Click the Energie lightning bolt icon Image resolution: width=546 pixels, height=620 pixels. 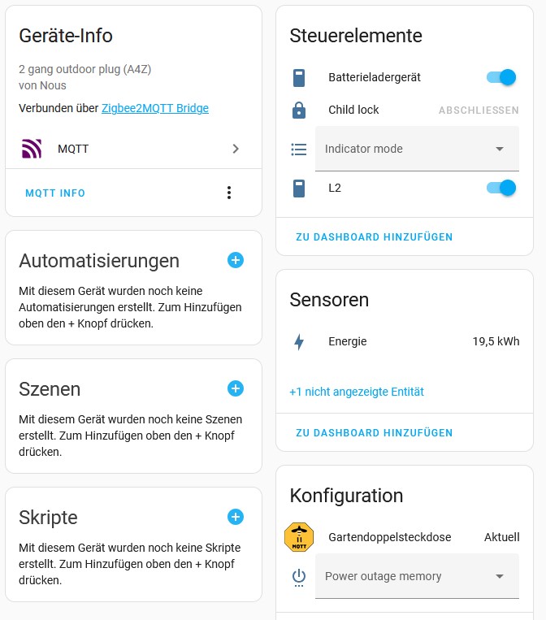[299, 342]
